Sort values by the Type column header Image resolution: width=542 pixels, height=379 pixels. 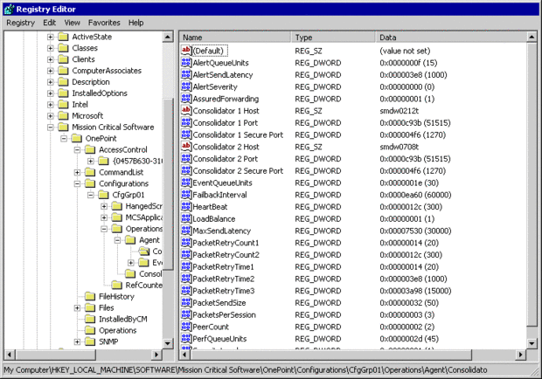point(333,38)
